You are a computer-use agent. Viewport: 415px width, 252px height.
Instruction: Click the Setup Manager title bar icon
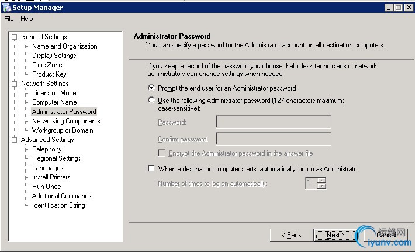coord(6,8)
